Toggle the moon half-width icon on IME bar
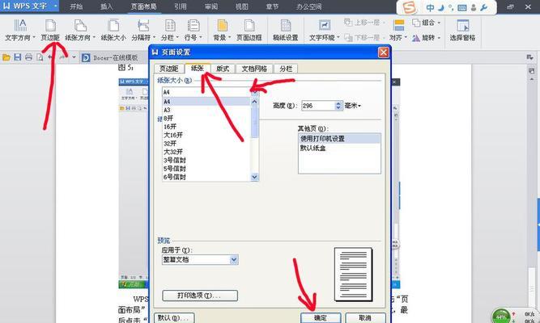 pos(440,7)
